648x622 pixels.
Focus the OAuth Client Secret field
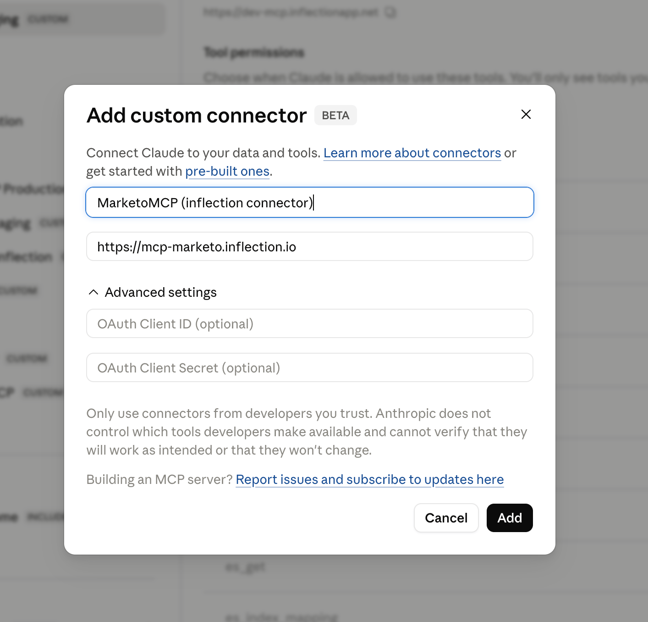[310, 367]
